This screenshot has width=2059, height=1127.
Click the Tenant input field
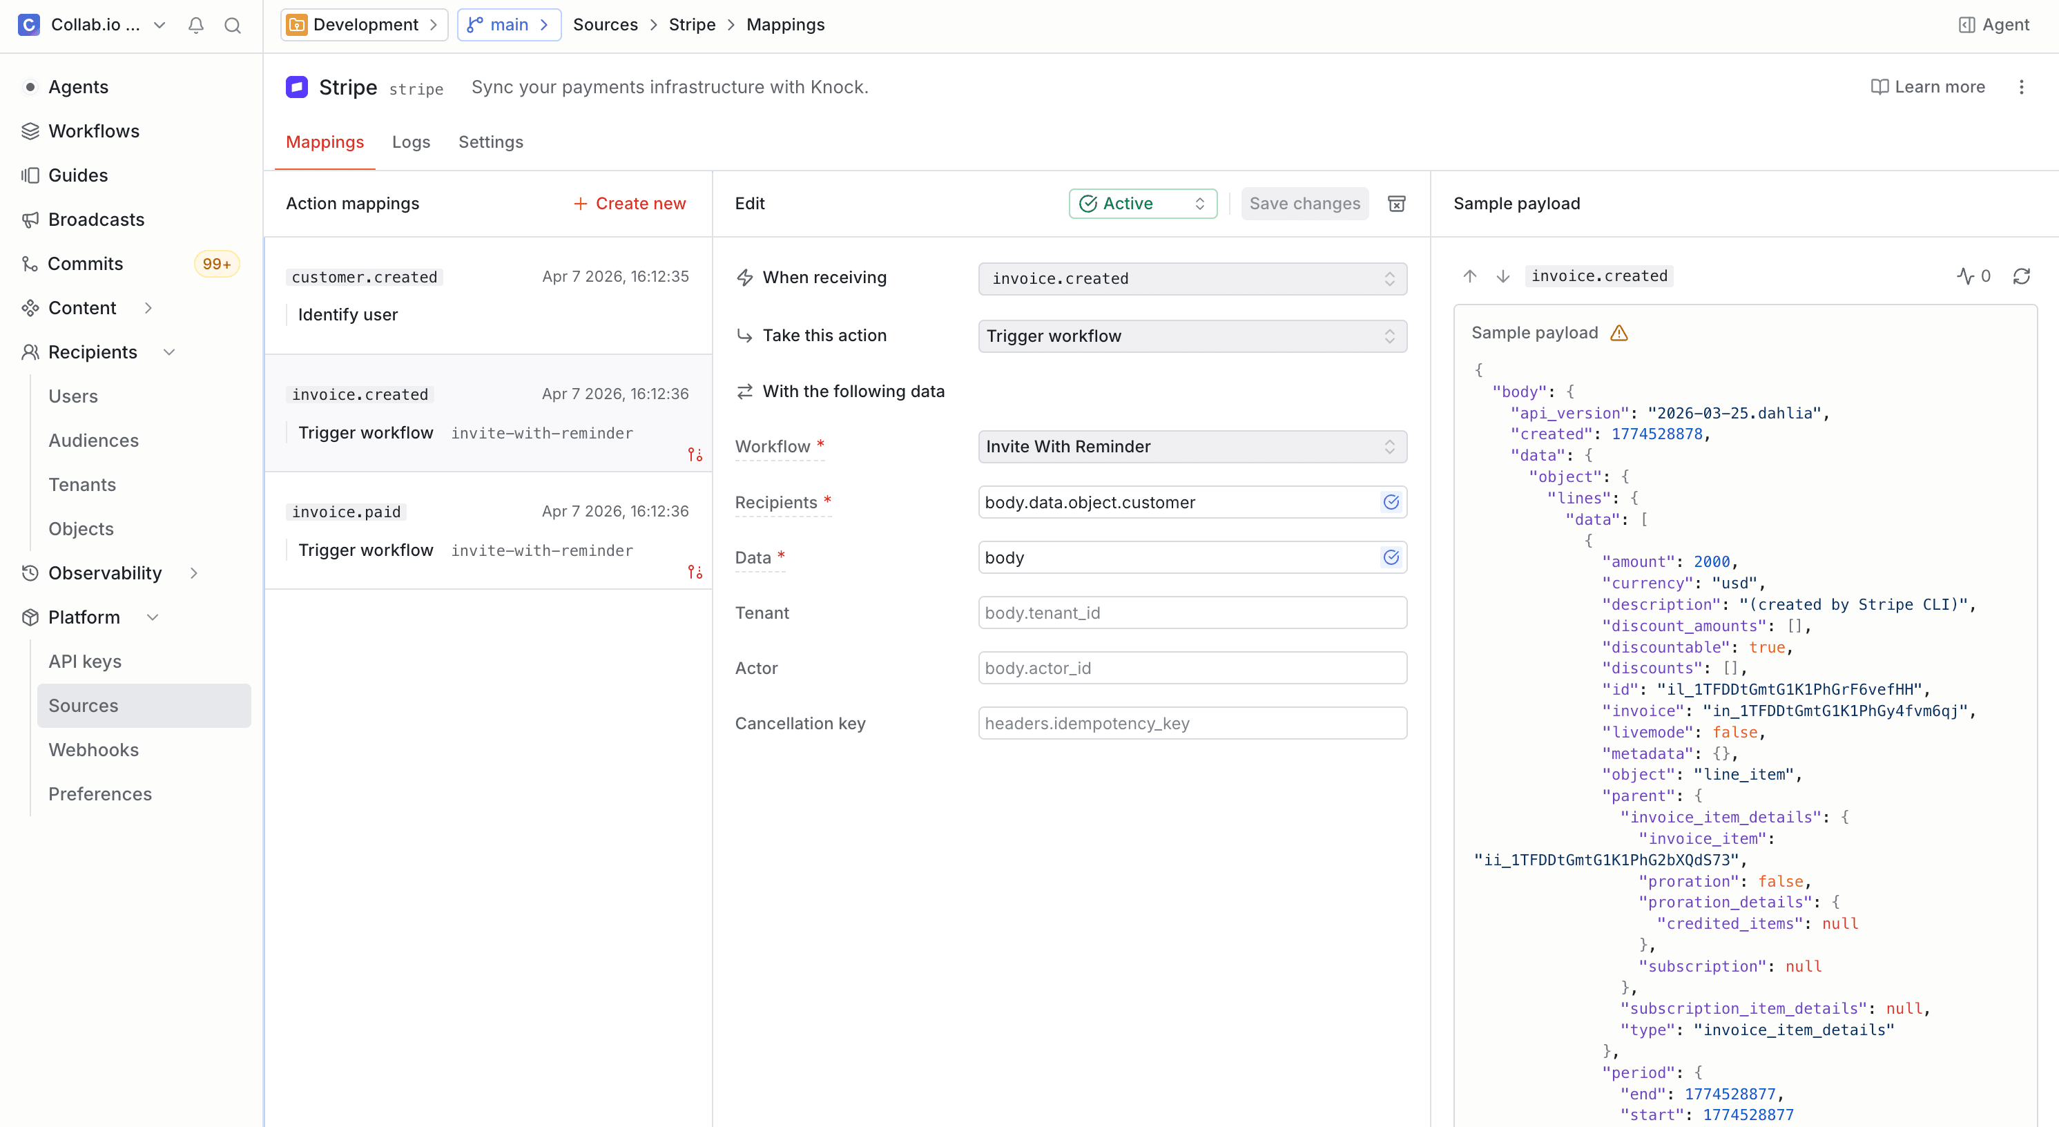(1192, 613)
